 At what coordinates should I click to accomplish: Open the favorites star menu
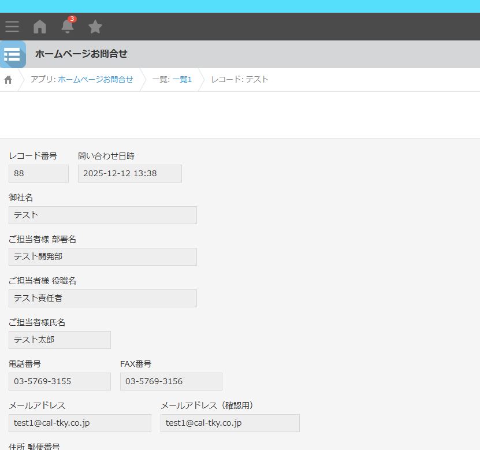tap(95, 26)
